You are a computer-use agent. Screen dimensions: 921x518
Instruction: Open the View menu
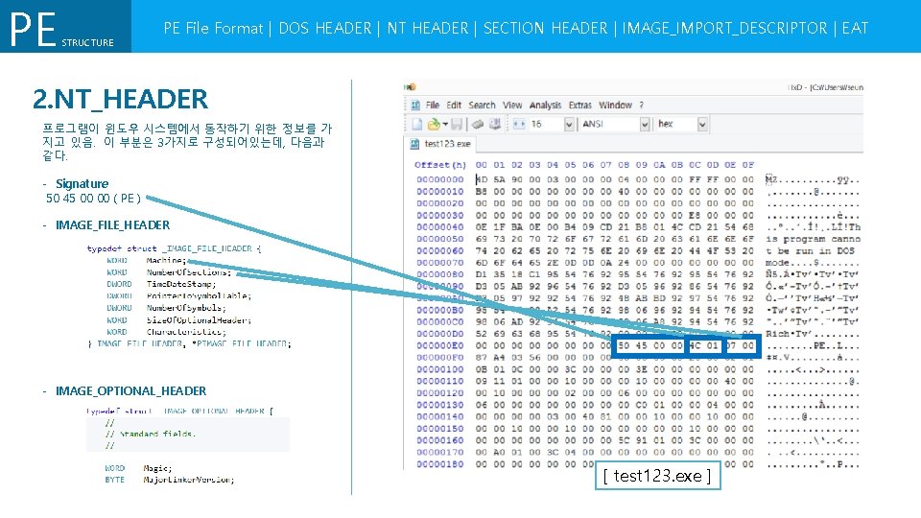pyautogui.click(x=512, y=106)
